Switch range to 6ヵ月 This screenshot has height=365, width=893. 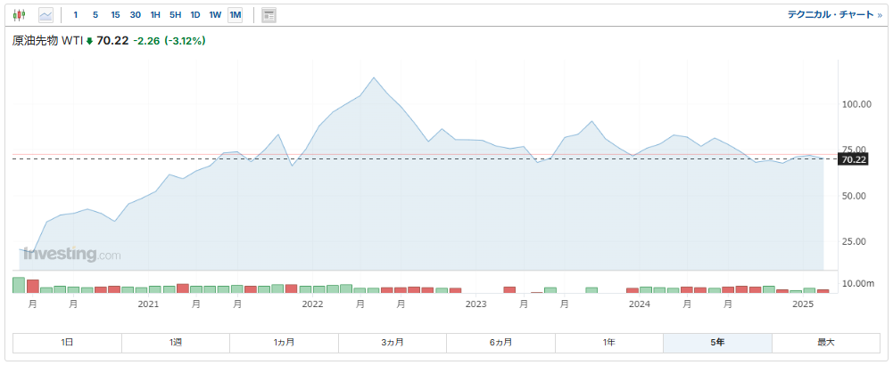click(500, 343)
